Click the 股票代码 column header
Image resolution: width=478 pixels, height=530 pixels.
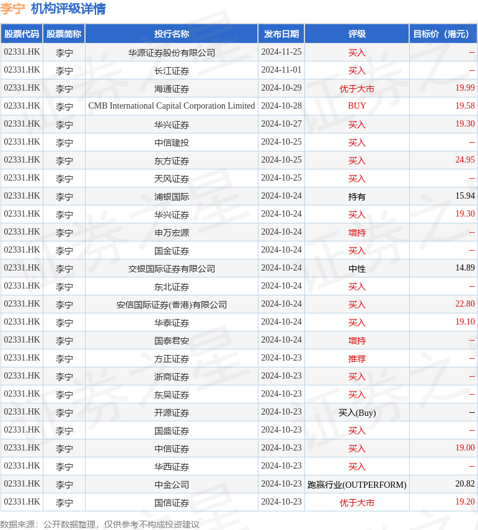pyautogui.click(x=22, y=34)
